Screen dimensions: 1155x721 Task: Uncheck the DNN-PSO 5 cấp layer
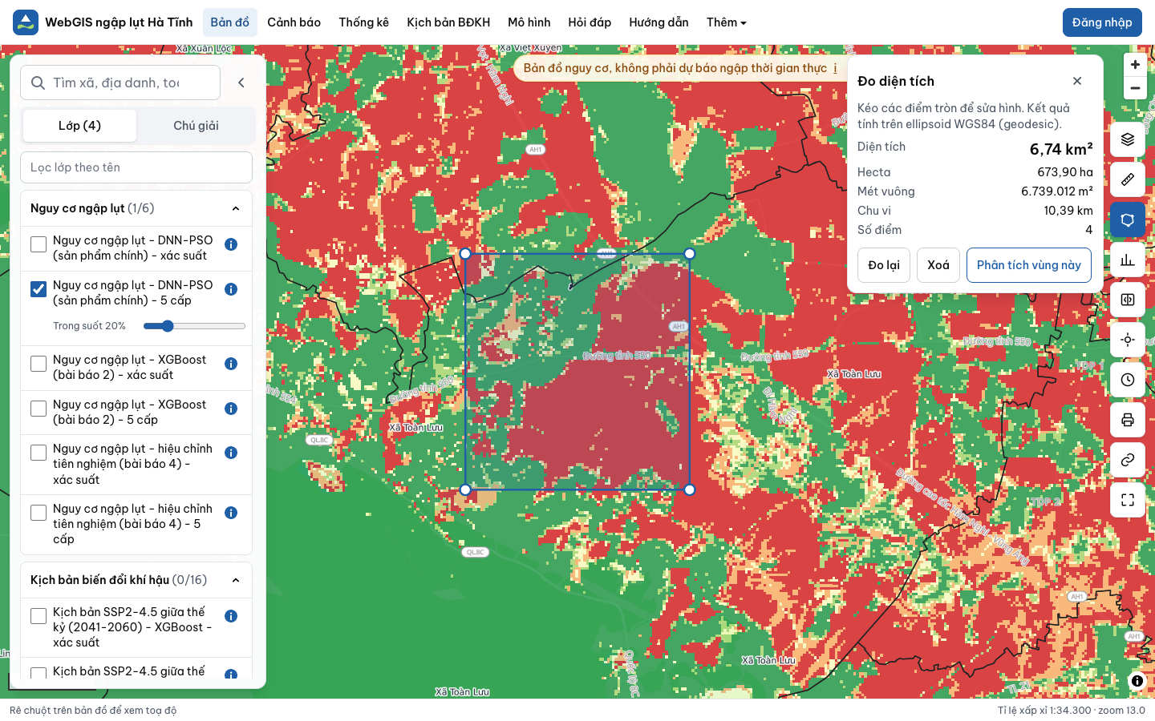38,289
